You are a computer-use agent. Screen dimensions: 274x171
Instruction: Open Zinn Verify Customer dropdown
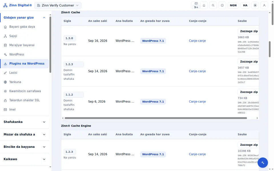click(x=58, y=5)
